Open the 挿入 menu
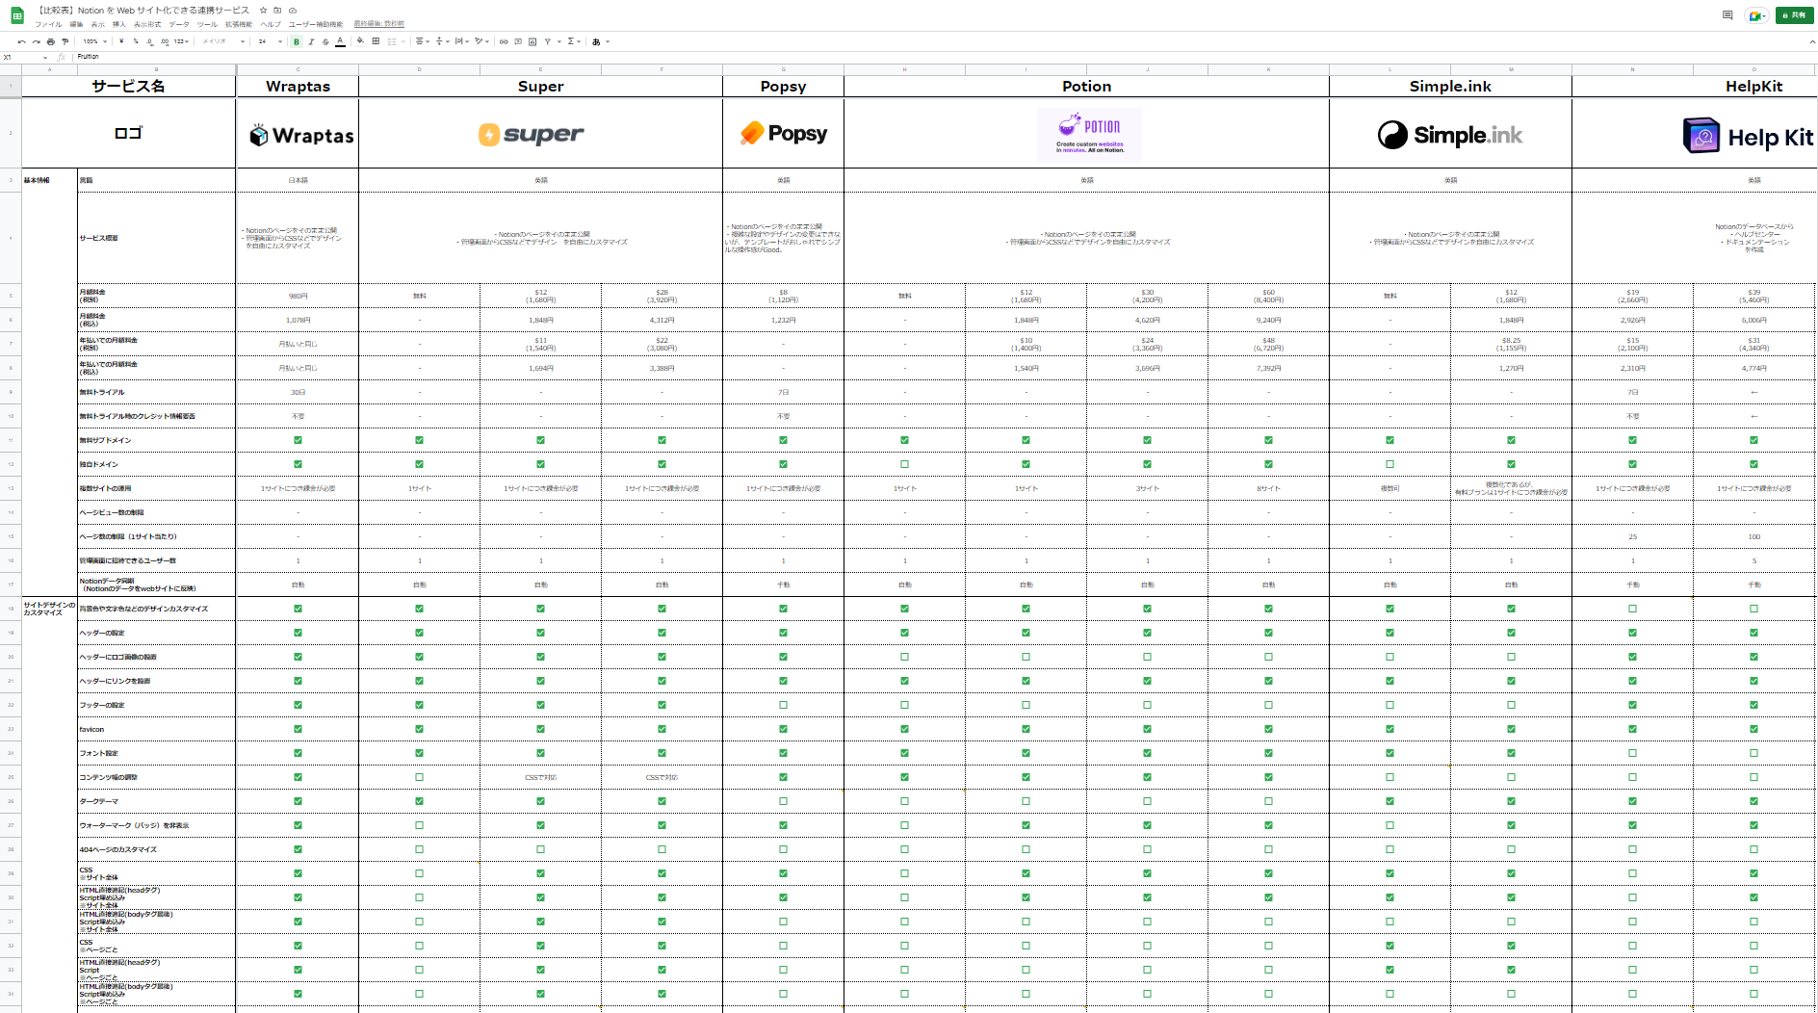This screenshot has height=1013, width=1818. (118, 24)
